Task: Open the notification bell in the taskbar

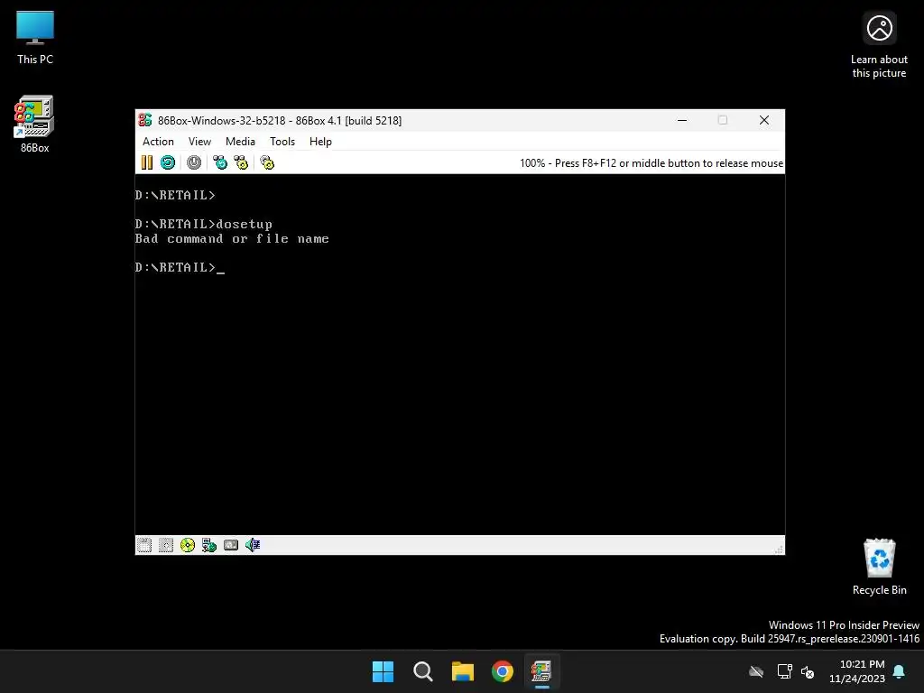Action: [x=900, y=671]
